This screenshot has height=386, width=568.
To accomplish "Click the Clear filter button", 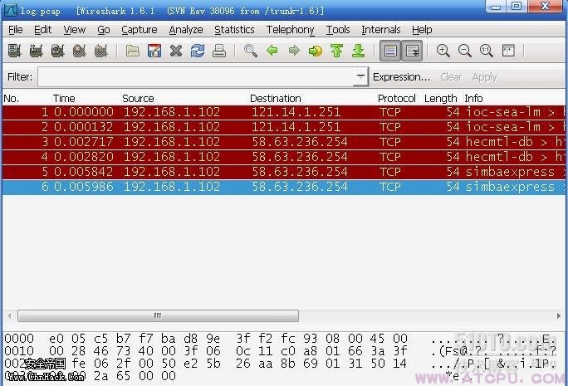I will tap(451, 76).
